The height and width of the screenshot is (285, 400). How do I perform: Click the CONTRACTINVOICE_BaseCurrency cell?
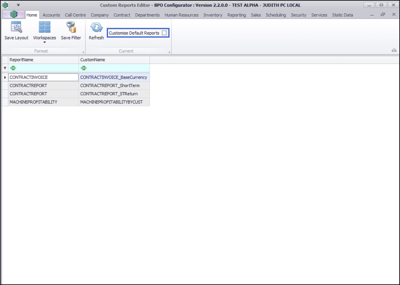point(114,77)
